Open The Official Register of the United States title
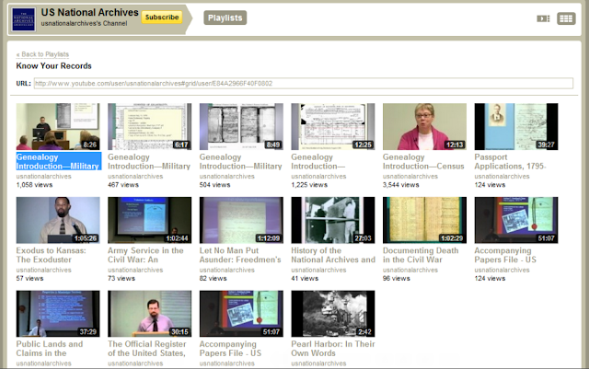589x369 pixels. [x=147, y=349]
